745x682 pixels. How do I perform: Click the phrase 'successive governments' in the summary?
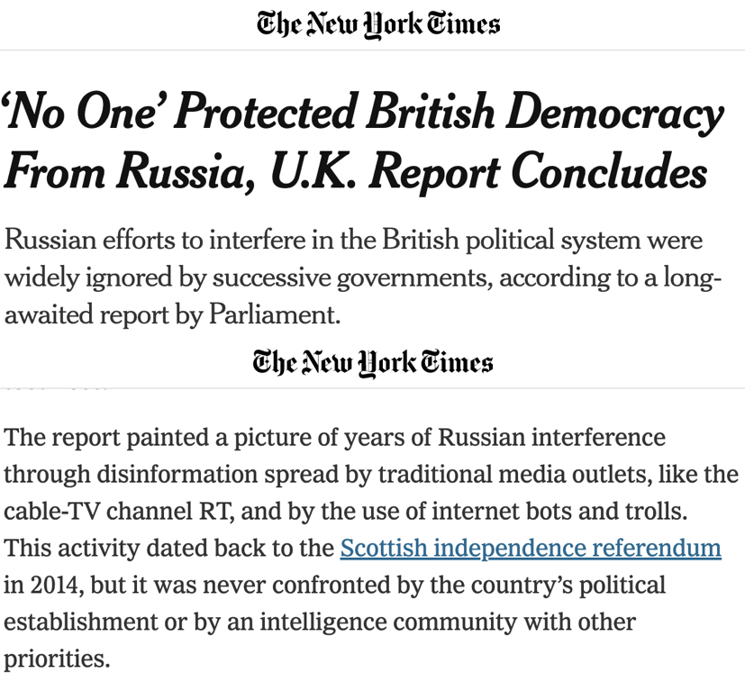pyautogui.click(x=350, y=277)
